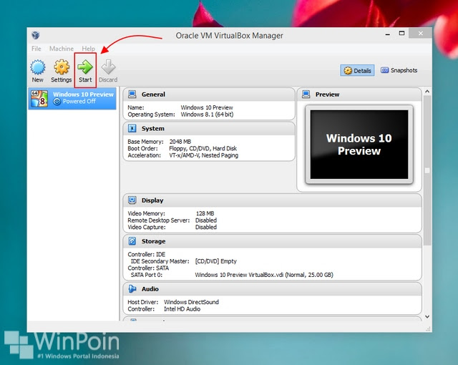This screenshot has height=365, width=458.
Task: Click the Boot Order value Floppy, CD/DVD, Hard Disk
Action: [x=203, y=148]
